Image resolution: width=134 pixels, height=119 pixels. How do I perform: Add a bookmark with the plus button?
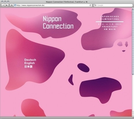[12, 5]
